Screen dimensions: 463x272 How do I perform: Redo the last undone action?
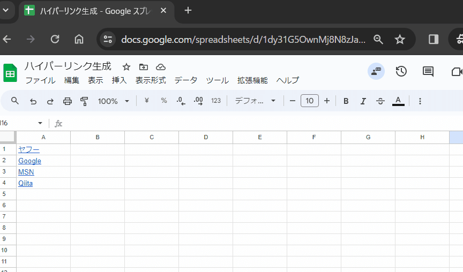tap(50, 101)
